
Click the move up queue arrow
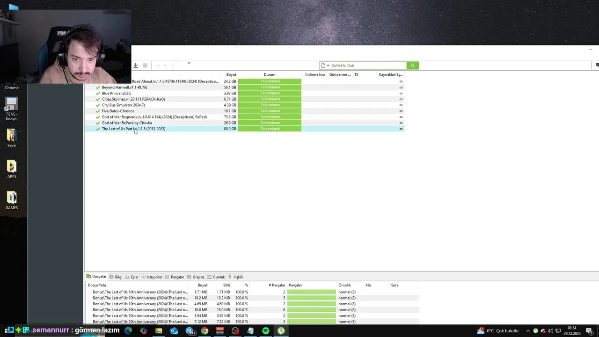(x=158, y=66)
